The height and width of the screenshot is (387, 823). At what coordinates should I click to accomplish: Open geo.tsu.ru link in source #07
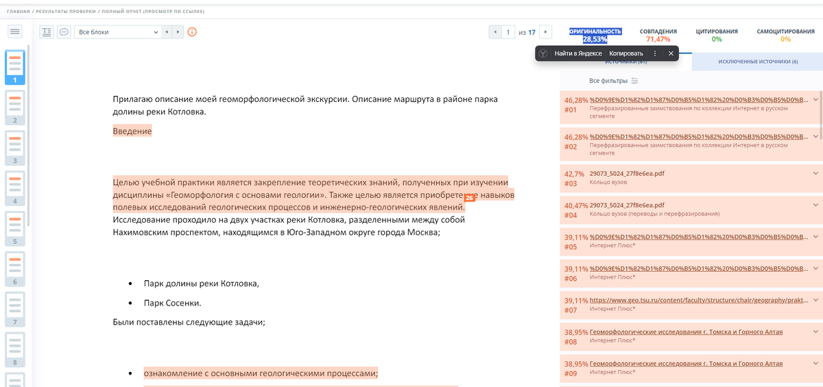tap(698, 300)
